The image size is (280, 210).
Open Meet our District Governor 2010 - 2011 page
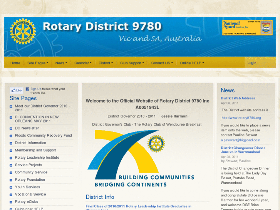[x=42, y=108]
